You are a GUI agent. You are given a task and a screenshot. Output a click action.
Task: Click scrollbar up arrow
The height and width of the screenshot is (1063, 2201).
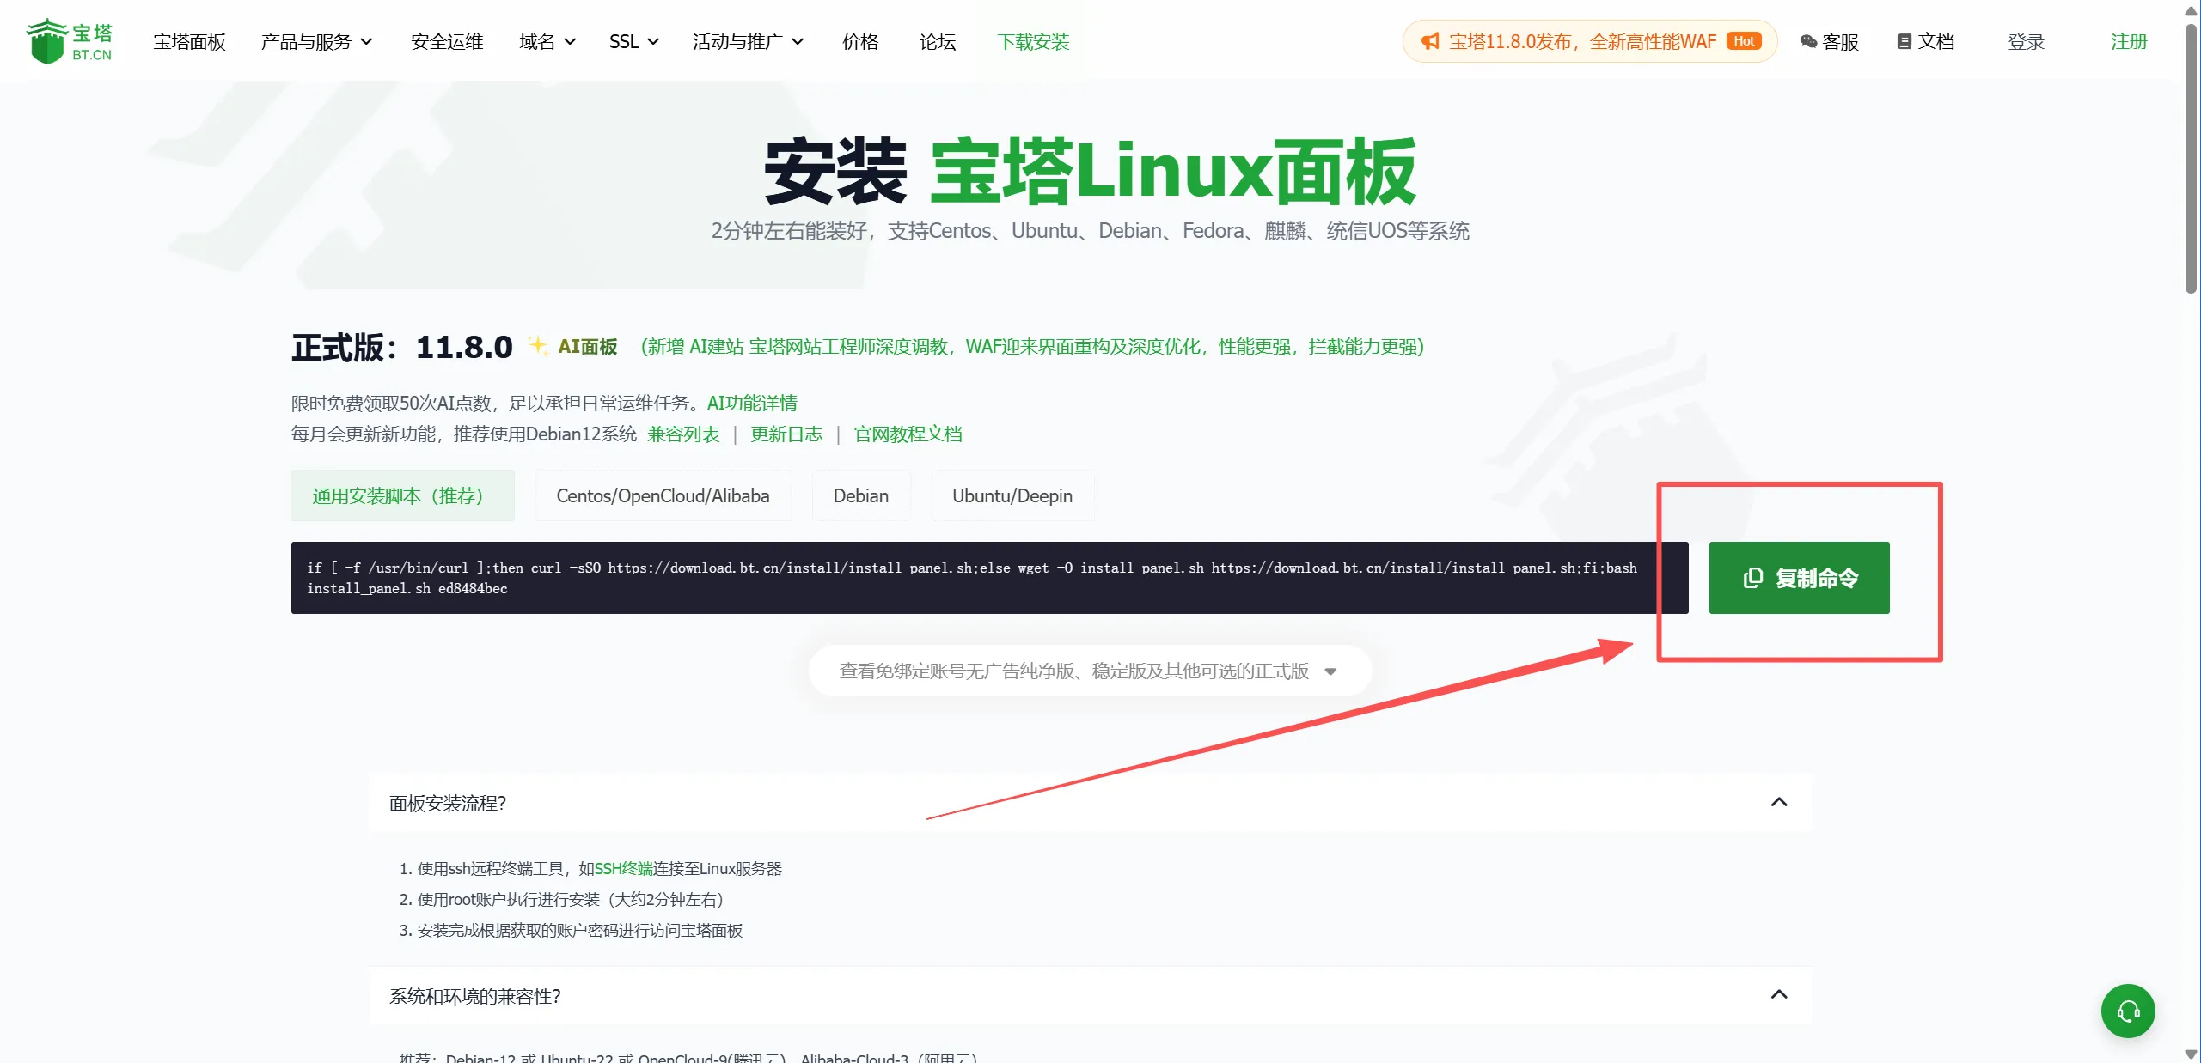pos(2191,9)
